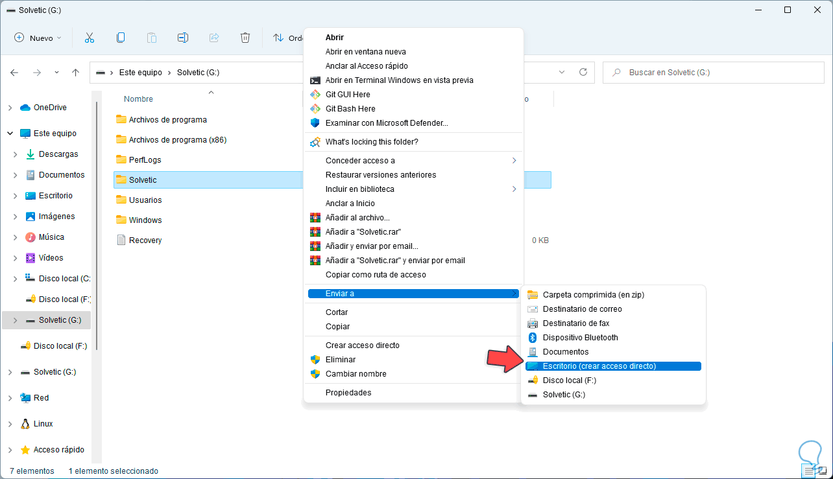Click the Linux penguin icon in sidebar
Image resolution: width=833 pixels, height=479 pixels.
25,424
